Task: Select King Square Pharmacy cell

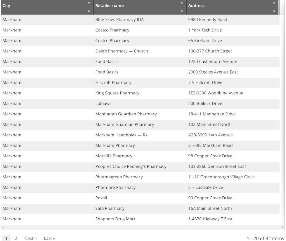Action: point(140,93)
